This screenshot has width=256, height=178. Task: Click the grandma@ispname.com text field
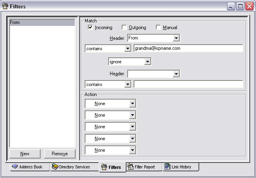coord(188,48)
